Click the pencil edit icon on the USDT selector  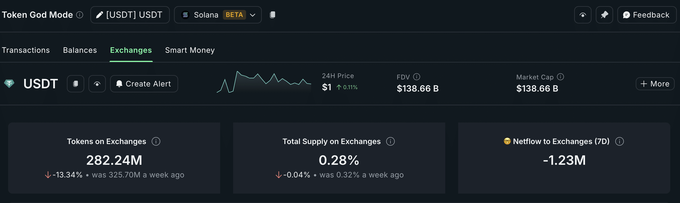coord(100,15)
